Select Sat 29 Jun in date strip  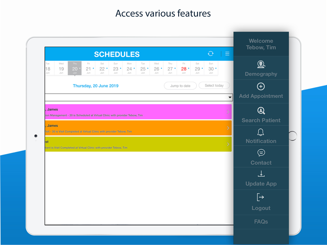(197, 68)
